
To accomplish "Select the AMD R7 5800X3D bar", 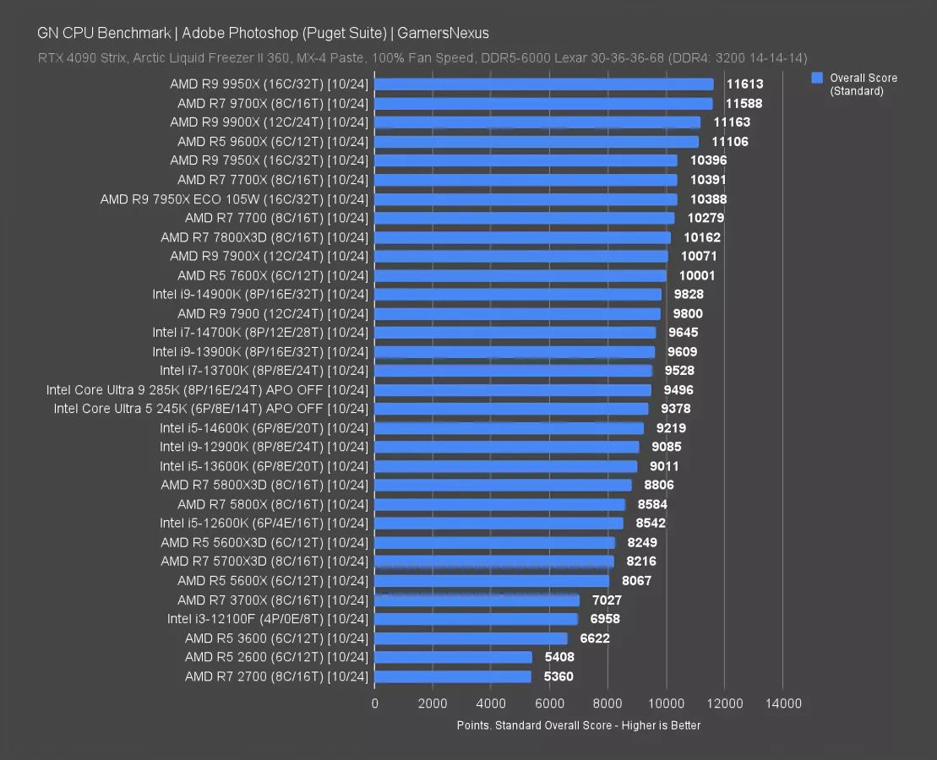I will click(x=503, y=485).
